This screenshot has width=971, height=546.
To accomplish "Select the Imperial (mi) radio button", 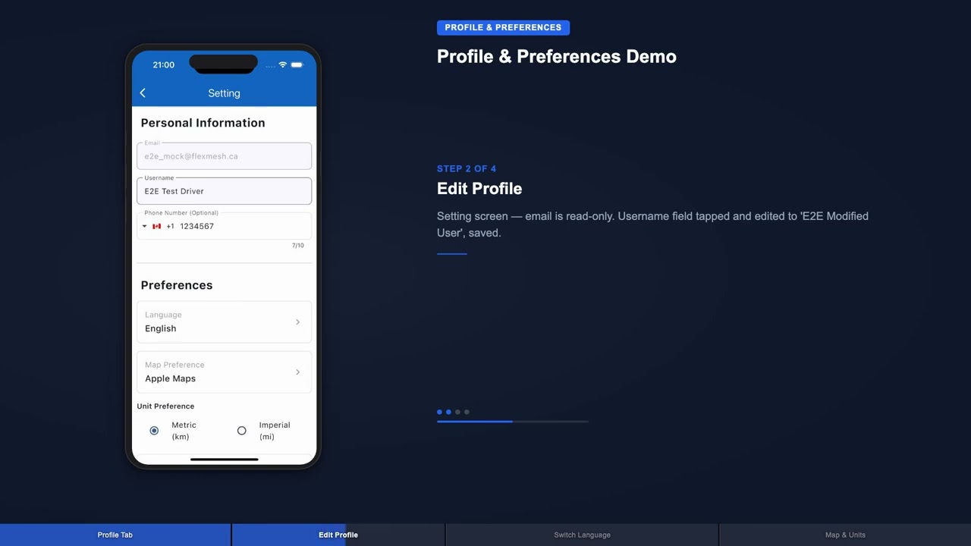I will coord(241,431).
